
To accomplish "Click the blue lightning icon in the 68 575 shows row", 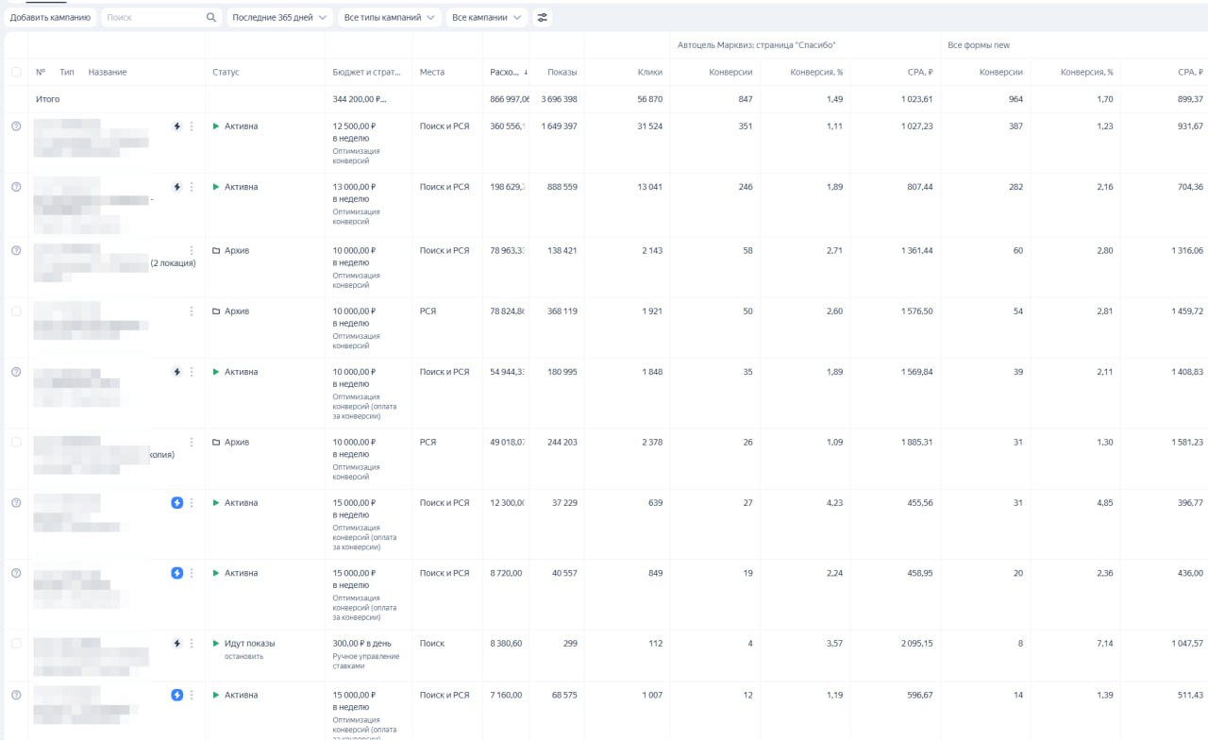I will point(176,695).
